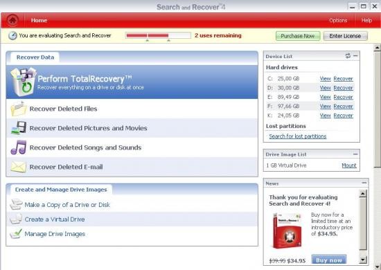Screen dimensions: 381x270
Task: Choose Make a Copy of a Drive or Disk
Action: coord(67,205)
